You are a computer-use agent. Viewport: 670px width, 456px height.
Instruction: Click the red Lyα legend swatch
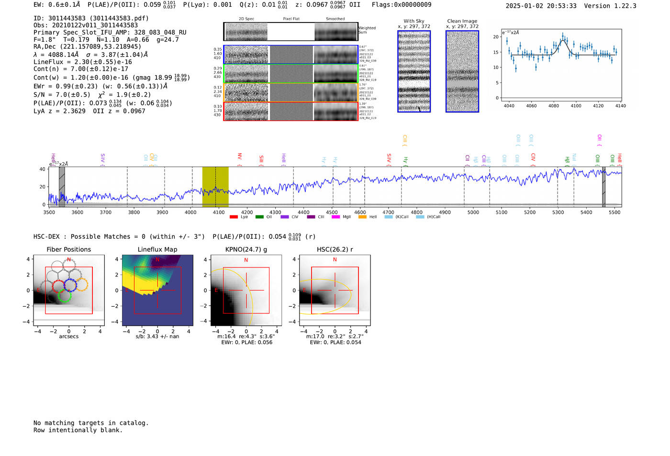[234, 217]
